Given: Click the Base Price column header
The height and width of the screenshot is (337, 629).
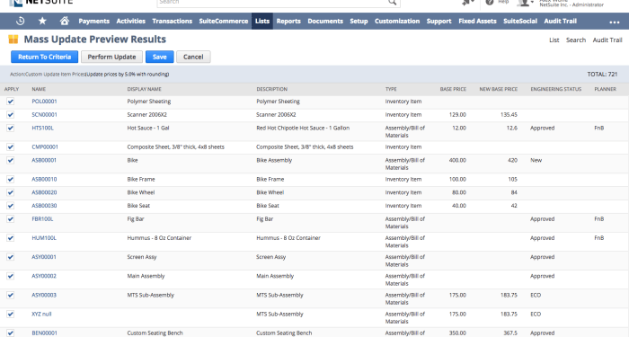Looking at the screenshot, I should pyautogui.click(x=453, y=89).
